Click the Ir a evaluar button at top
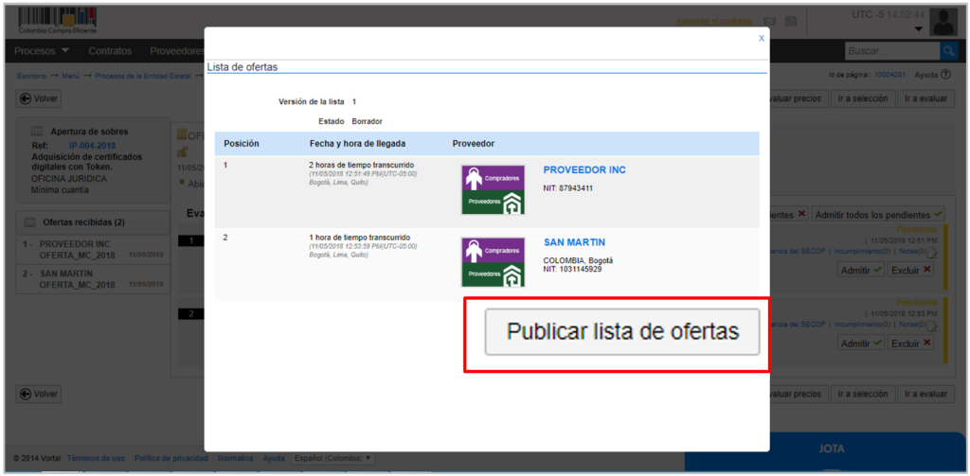The height and width of the screenshot is (476, 970). 923,98
